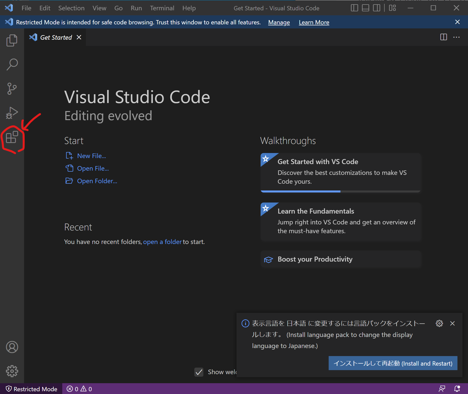468x394 pixels.
Task: Click the Restricted Mode status bar item
Action: click(31, 389)
